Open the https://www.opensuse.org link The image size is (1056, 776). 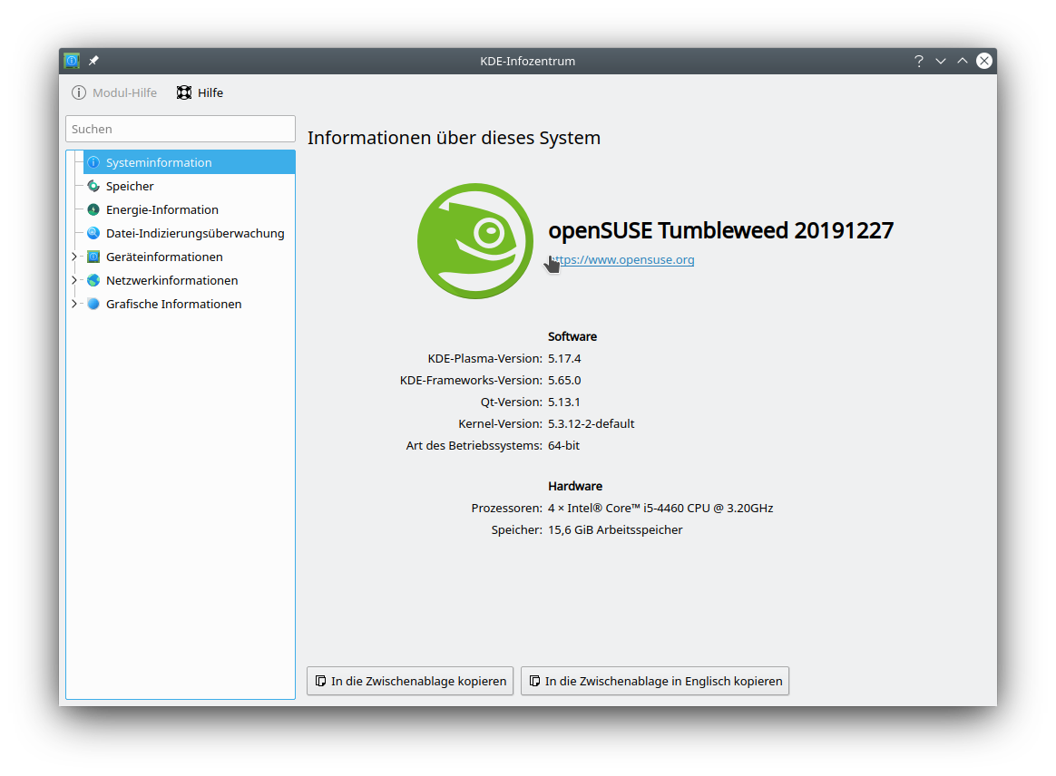pyautogui.click(x=621, y=259)
